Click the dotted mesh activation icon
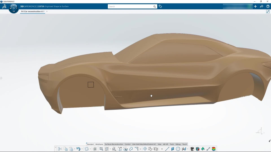Screen dimensions: 271x152 (95, 149)
